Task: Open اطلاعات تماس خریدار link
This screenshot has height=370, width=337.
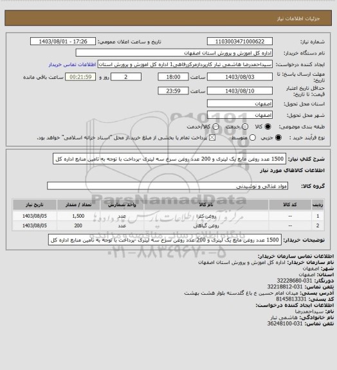Action: coord(72,64)
